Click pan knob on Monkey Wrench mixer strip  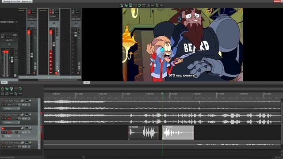point(32,23)
